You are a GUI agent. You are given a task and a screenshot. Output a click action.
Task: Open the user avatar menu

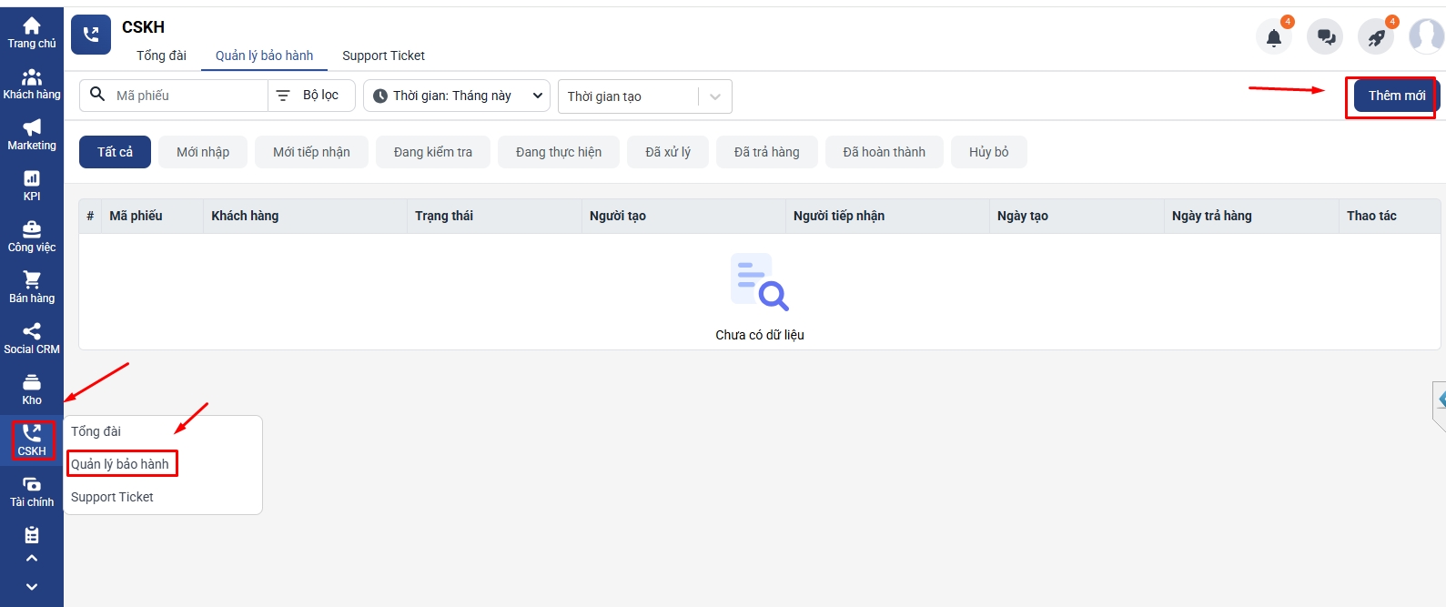(x=1426, y=36)
